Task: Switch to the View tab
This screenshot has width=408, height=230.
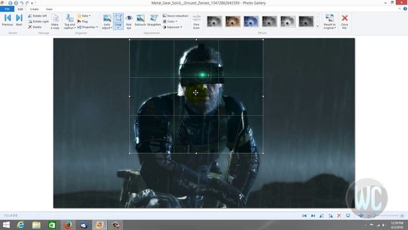Action: [x=49, y=9]
